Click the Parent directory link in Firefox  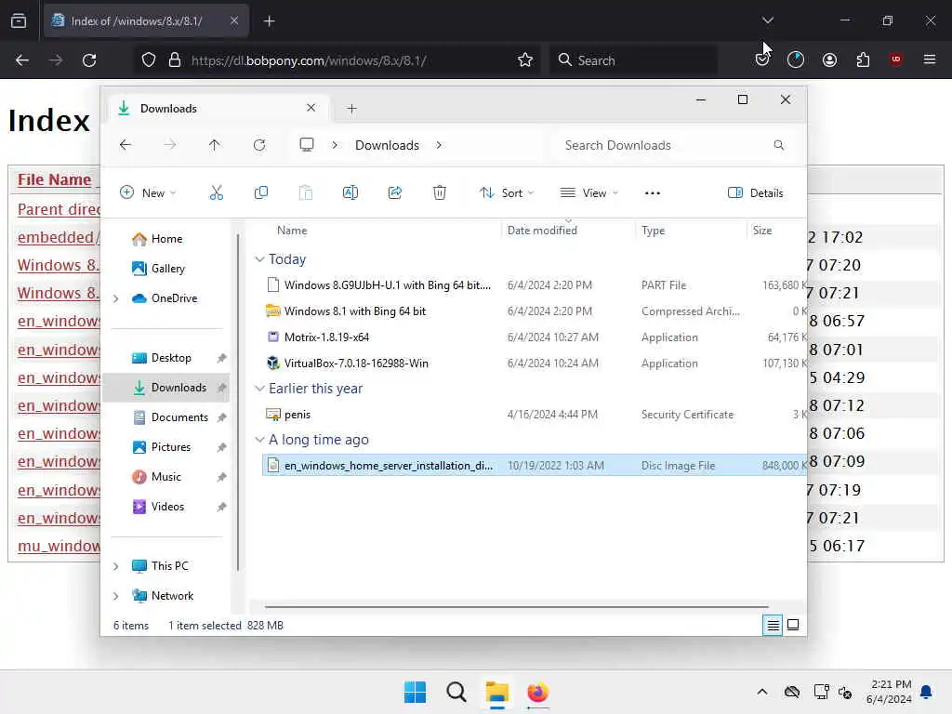(x=59, y=209)
